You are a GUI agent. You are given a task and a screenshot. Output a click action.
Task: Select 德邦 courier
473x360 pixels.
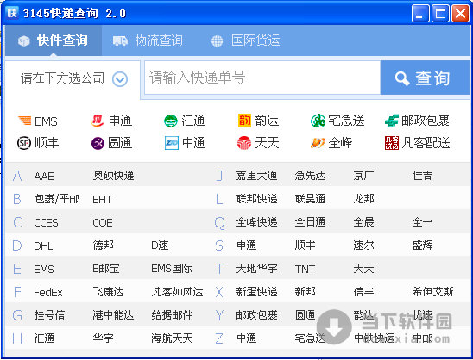[x=104, y=245]
